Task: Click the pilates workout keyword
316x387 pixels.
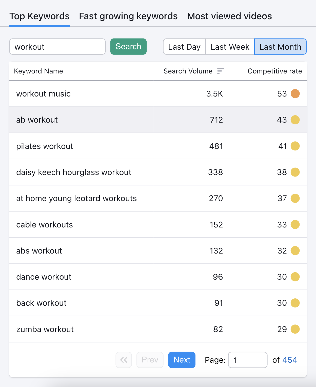Action: click(x=45, y=146)
